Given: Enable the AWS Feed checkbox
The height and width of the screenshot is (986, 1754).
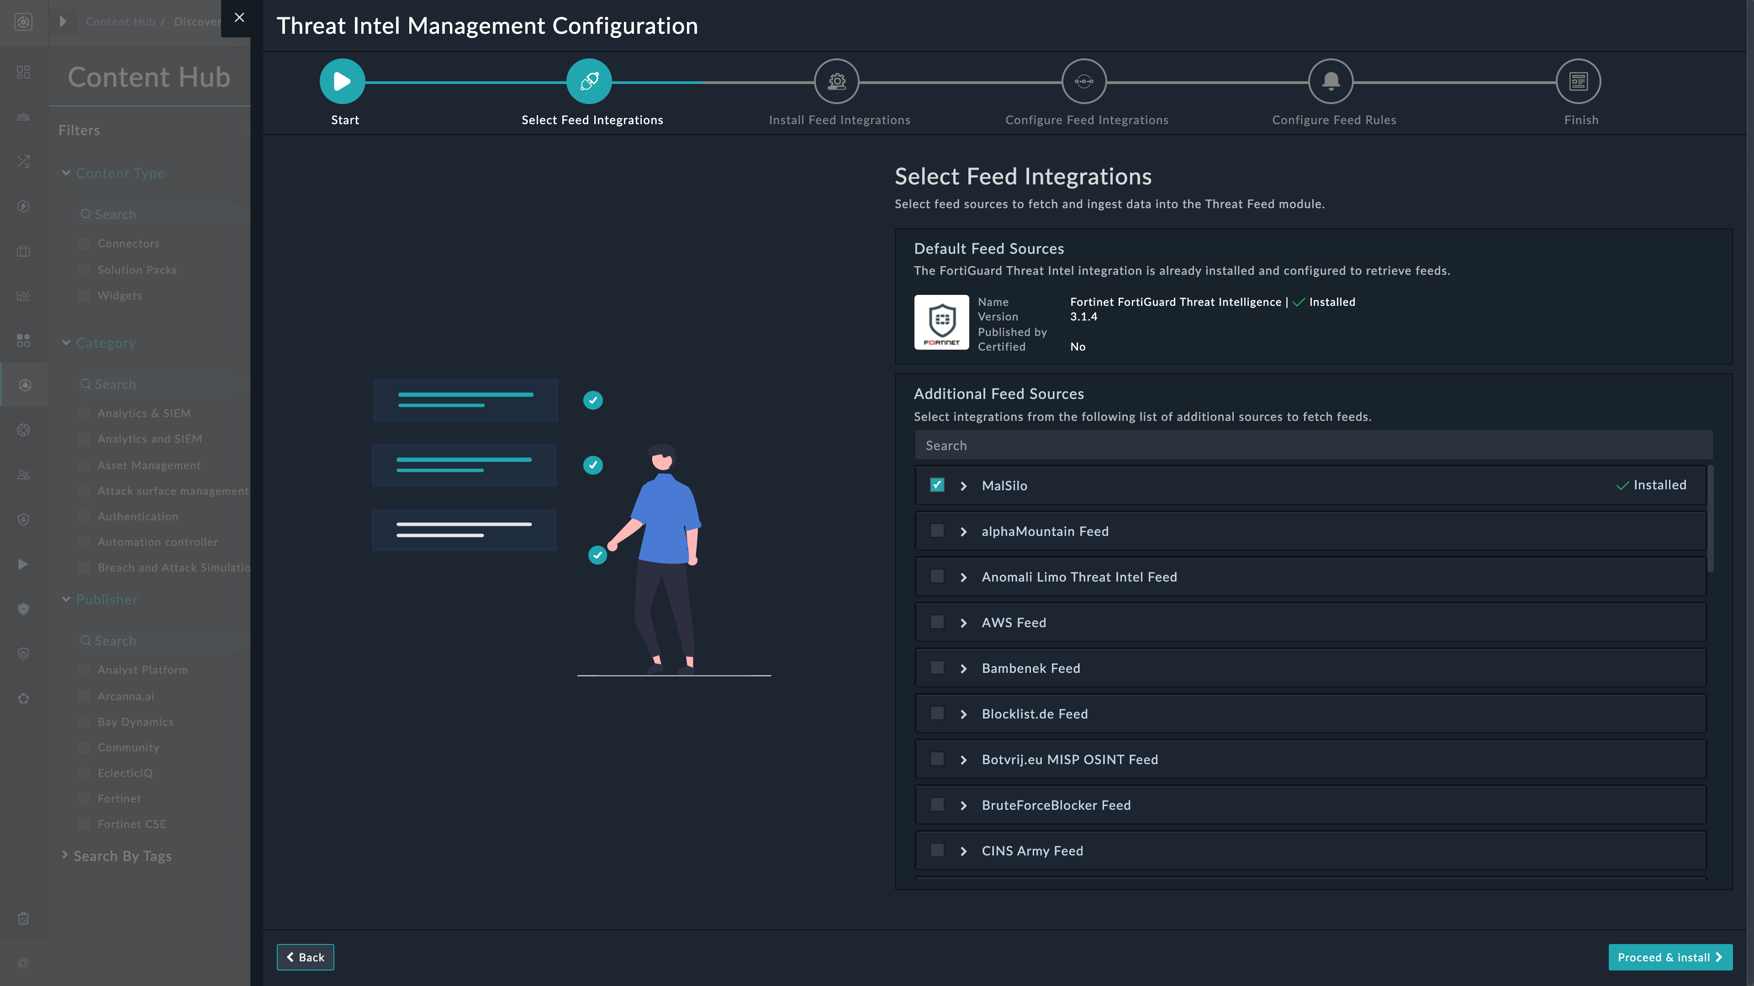Looking at the screenshot, I should click(x=937, y=622).
